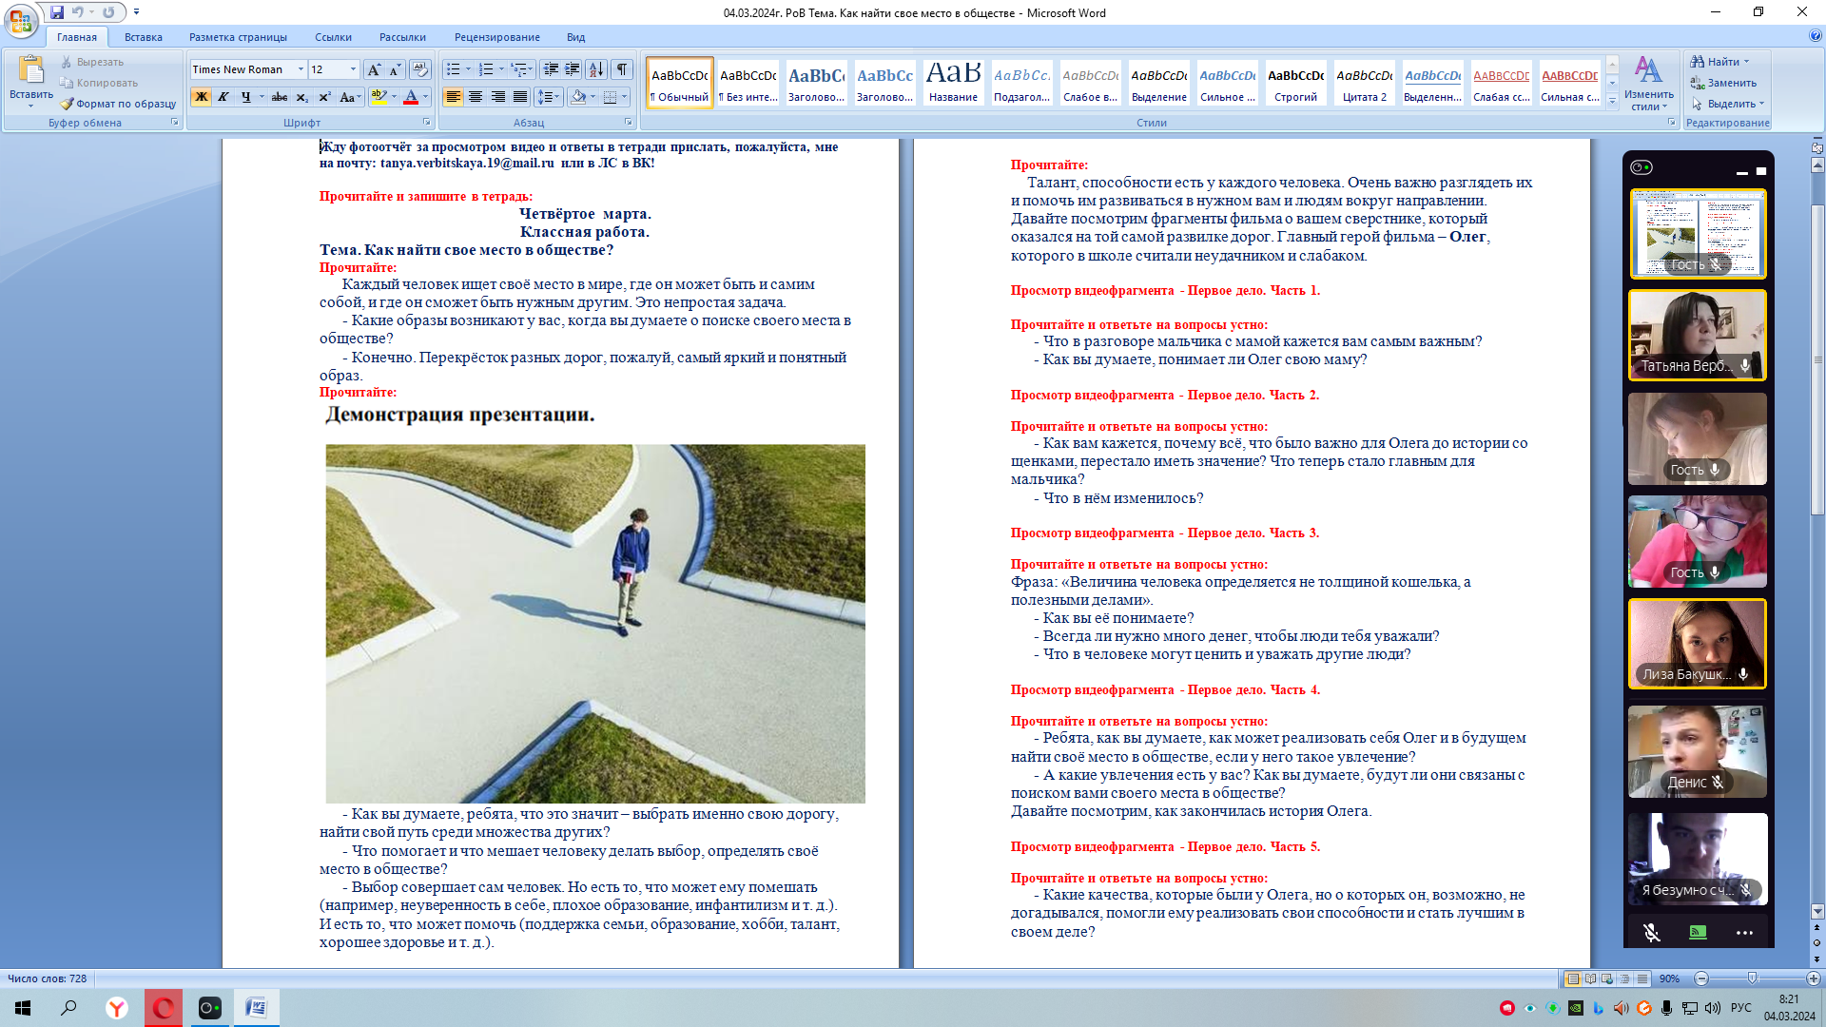Viewport: 1826px width, 1027px height.
Task: Click the Shrink Font icon
Action: pyautogui.click(x=396, y=69)
